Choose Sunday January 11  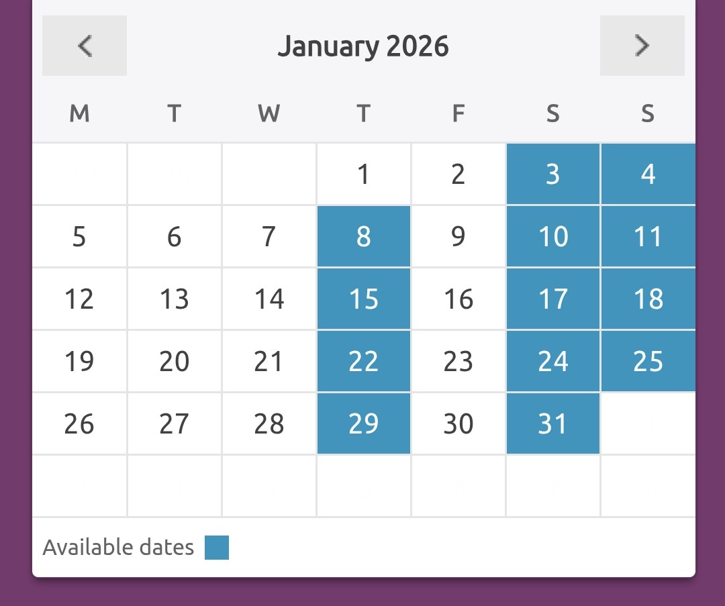coord(648,237)
